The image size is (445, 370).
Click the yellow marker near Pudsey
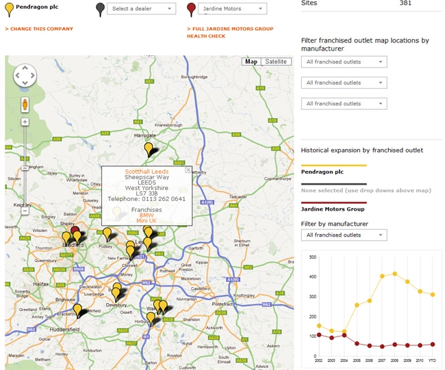(x=107, y=233)
